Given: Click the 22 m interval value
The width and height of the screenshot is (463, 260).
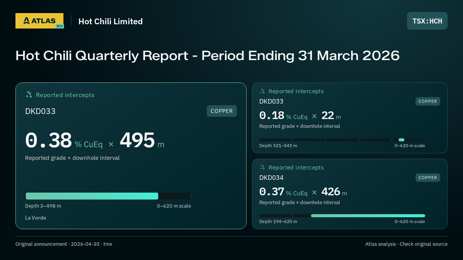Looking at the screenshot, I should [x=331, y=116].
